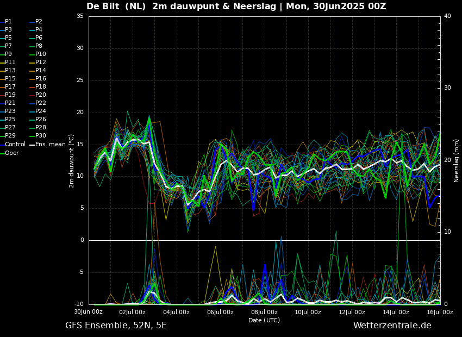Viewport: 462px width, 337px height.
Task: Select P19 in the legend
Action: click(8, 95)
